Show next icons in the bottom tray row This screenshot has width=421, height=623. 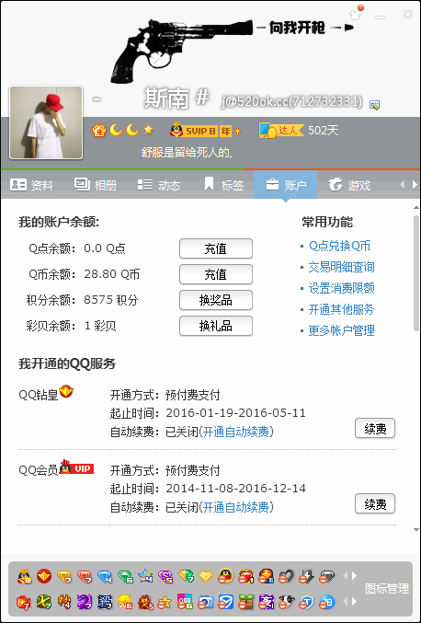[354, 602]
